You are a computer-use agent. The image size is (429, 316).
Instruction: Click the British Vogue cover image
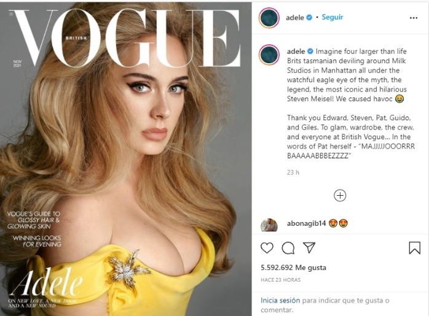click(x=125, y=158)
